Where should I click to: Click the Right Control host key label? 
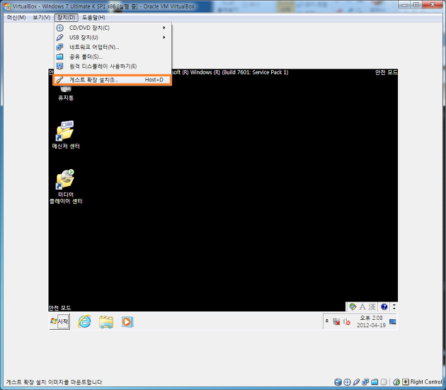click(x=426, y=382)
